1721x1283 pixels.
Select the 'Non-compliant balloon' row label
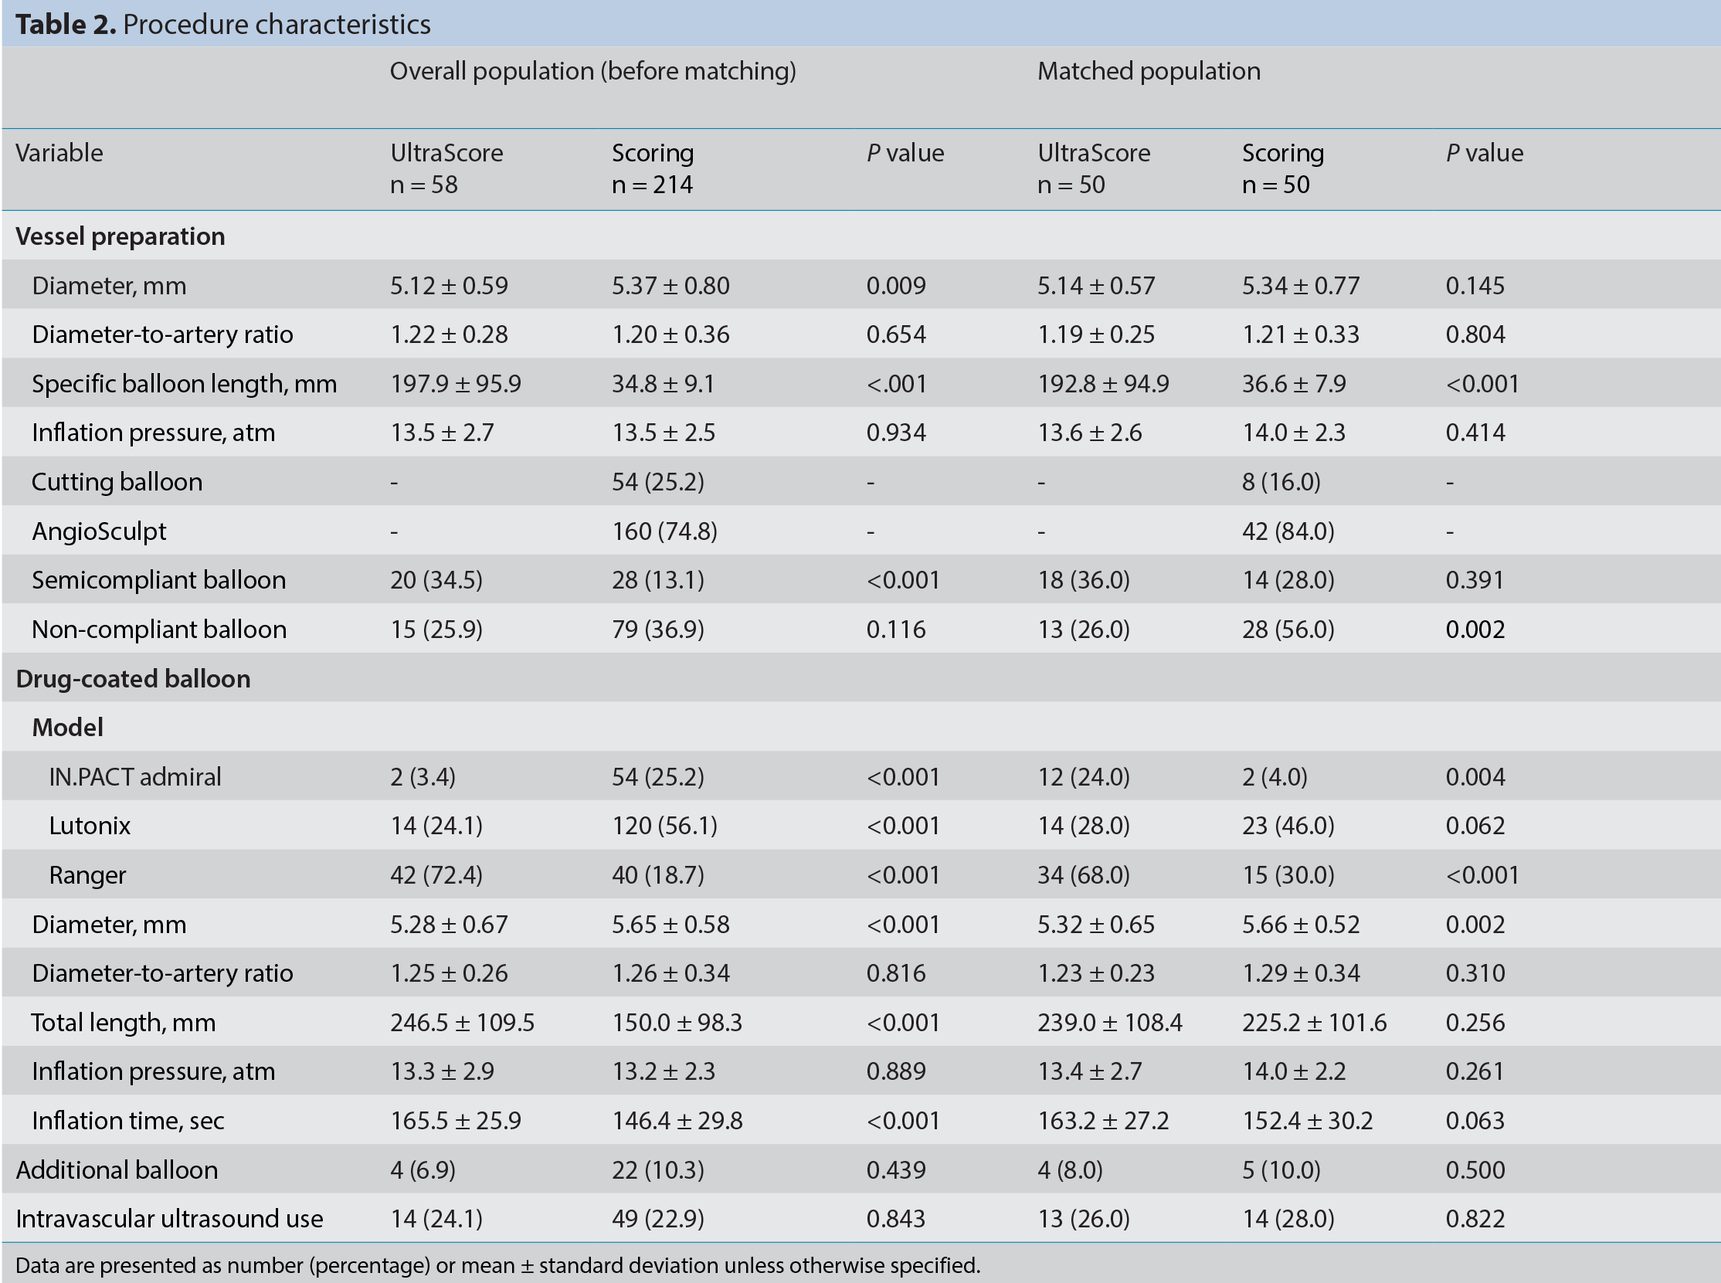point(159,629)
